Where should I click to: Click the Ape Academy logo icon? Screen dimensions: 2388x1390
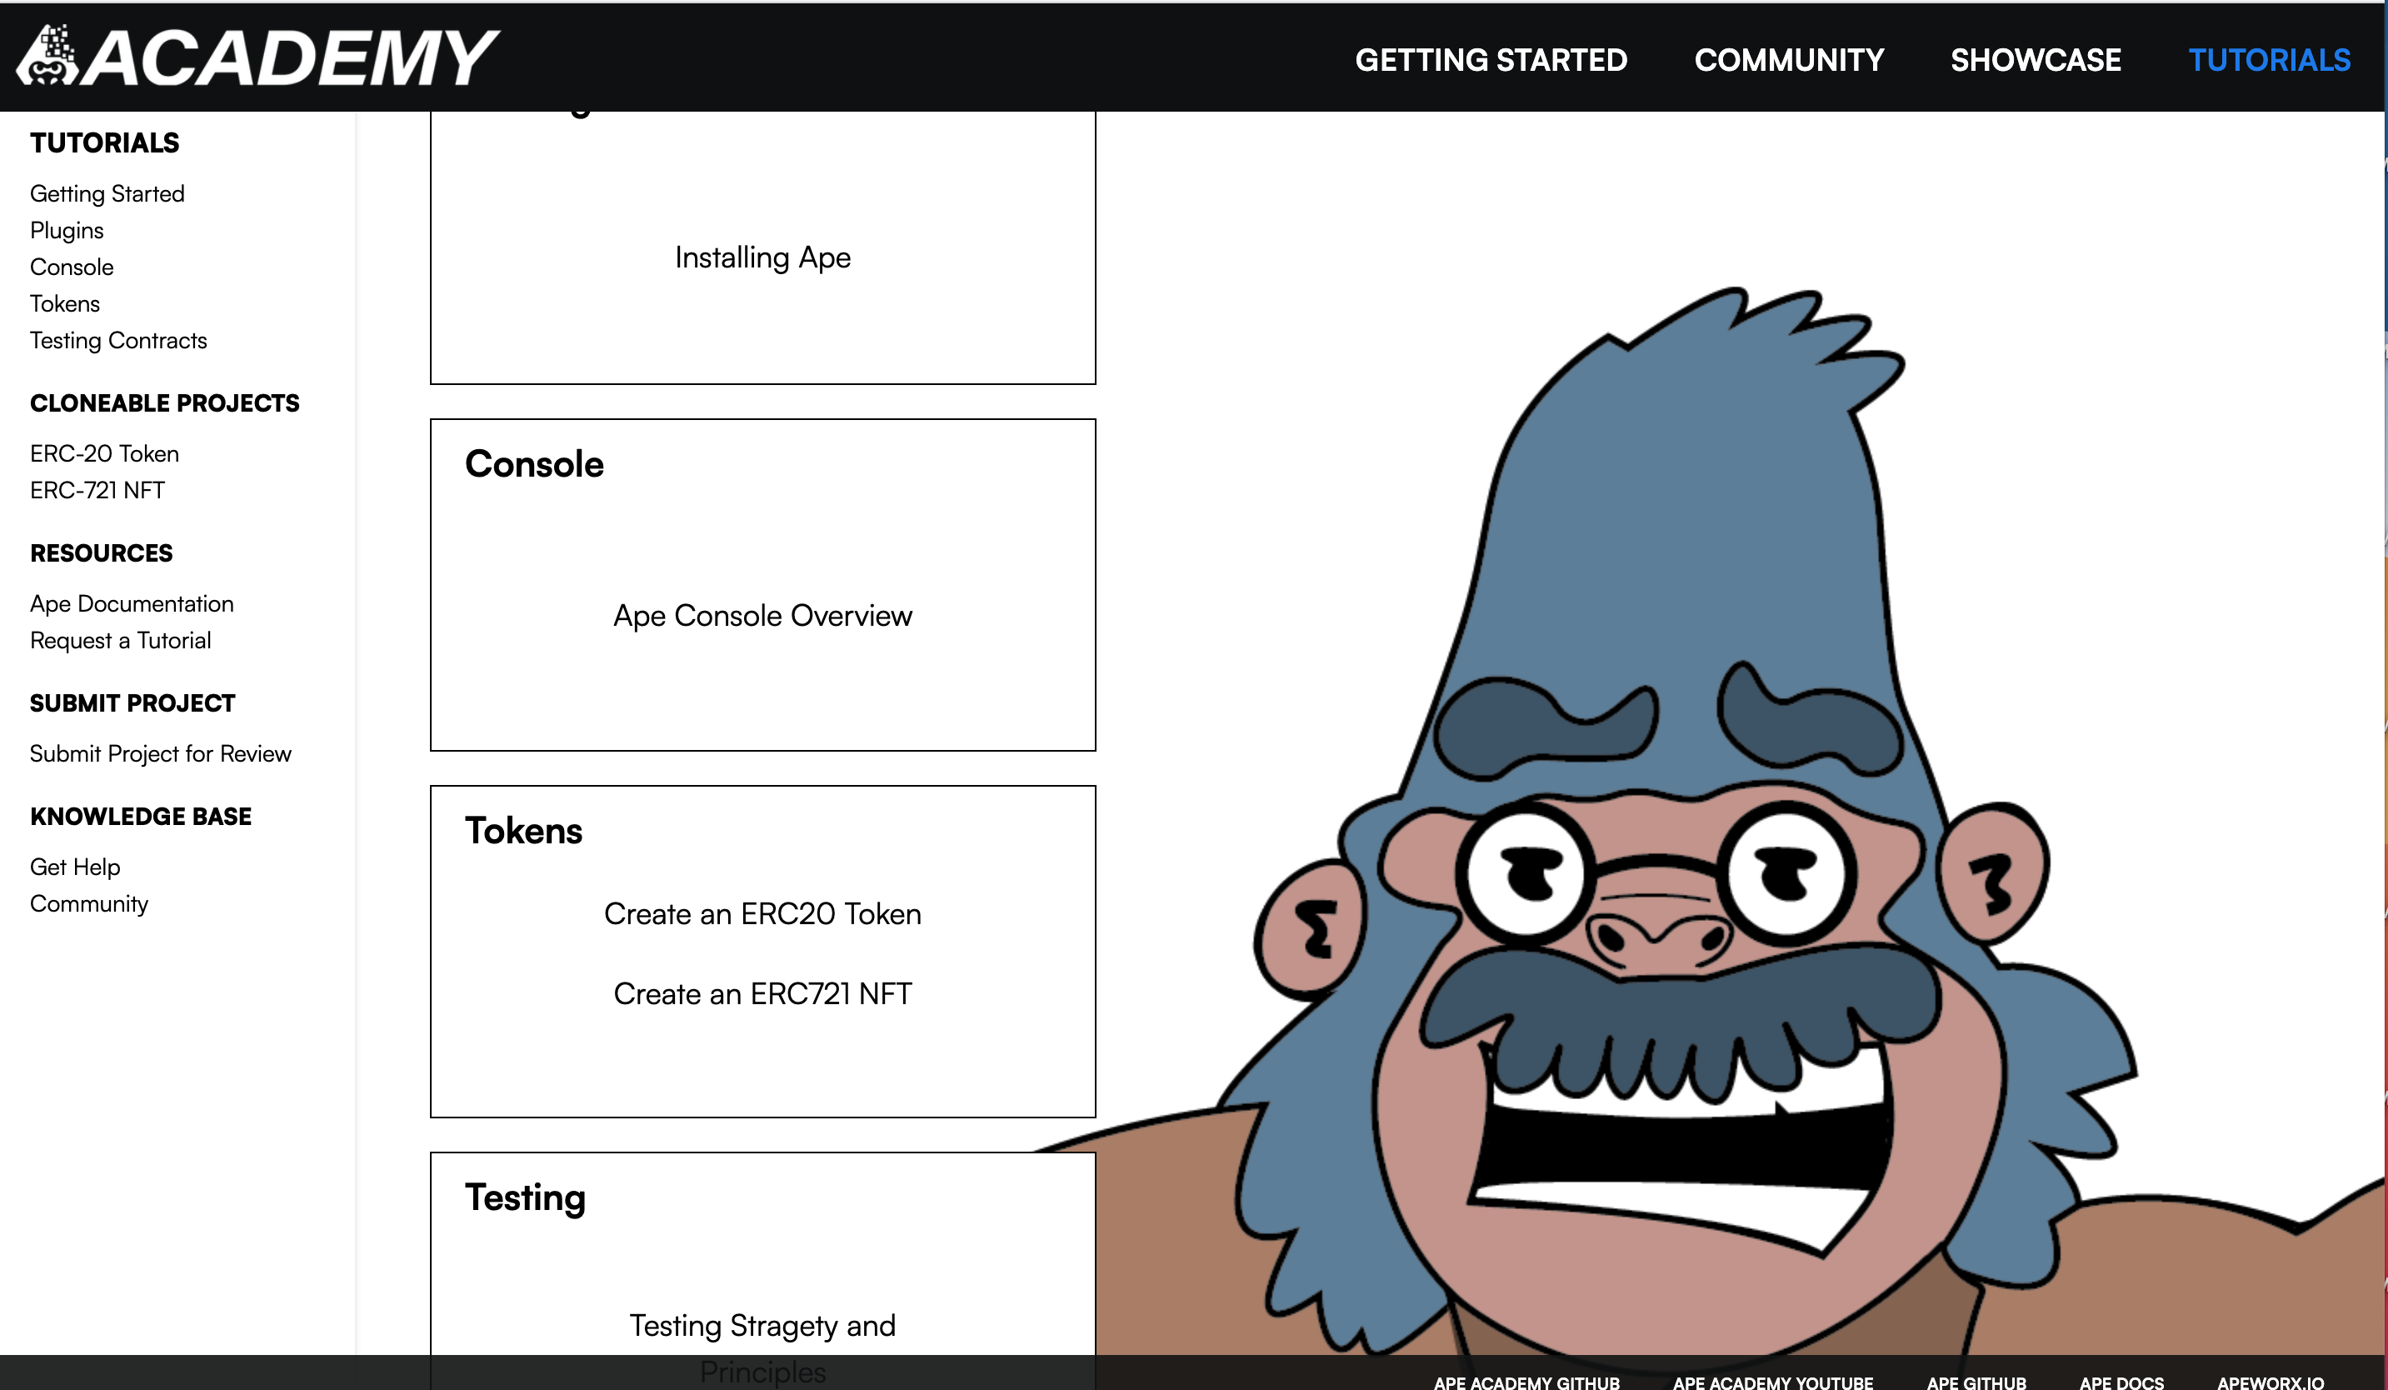[x=47, y=57]
